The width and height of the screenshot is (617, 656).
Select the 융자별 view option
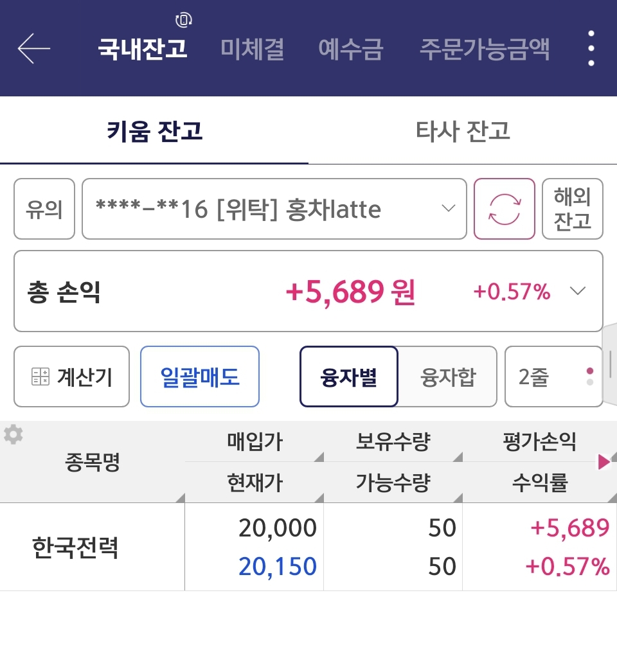349,377
